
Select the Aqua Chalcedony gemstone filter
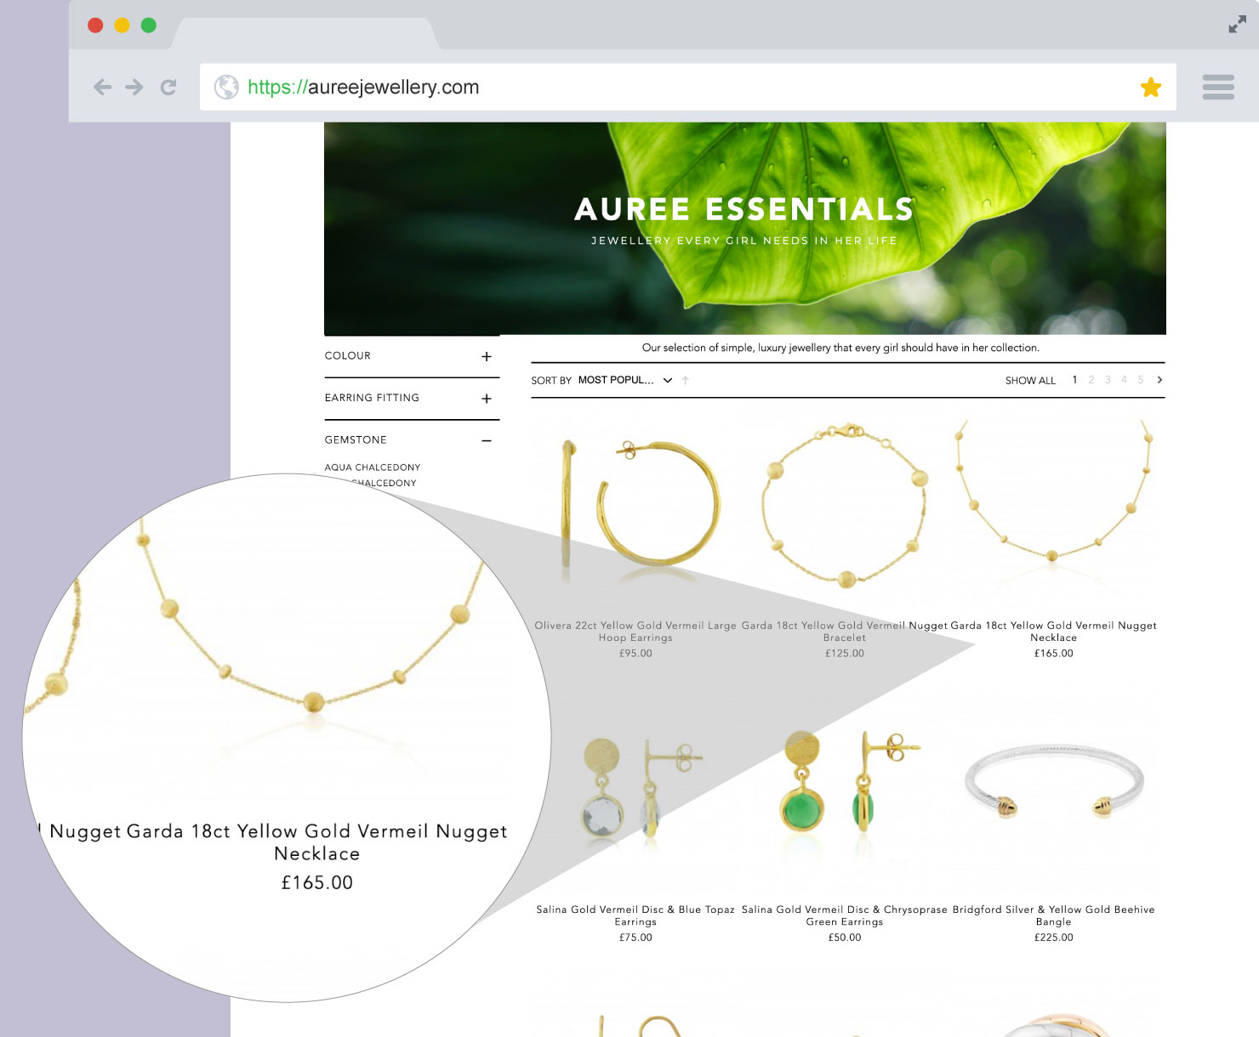[x=373, y=467]
